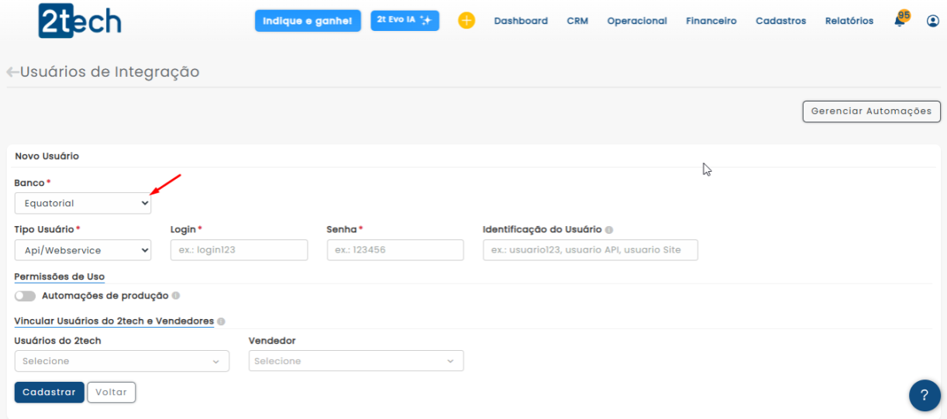This screenshot has height=419, width=947.
Task: Open the Usuários do 2tech select box
Action: [122, 361]
